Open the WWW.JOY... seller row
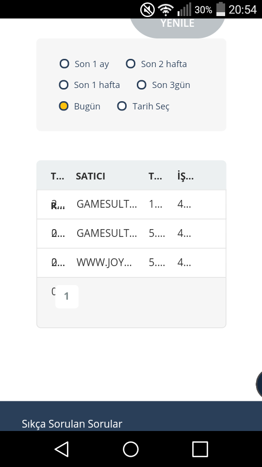Viewport: 262px width, 467px height. tap(131, 263)
